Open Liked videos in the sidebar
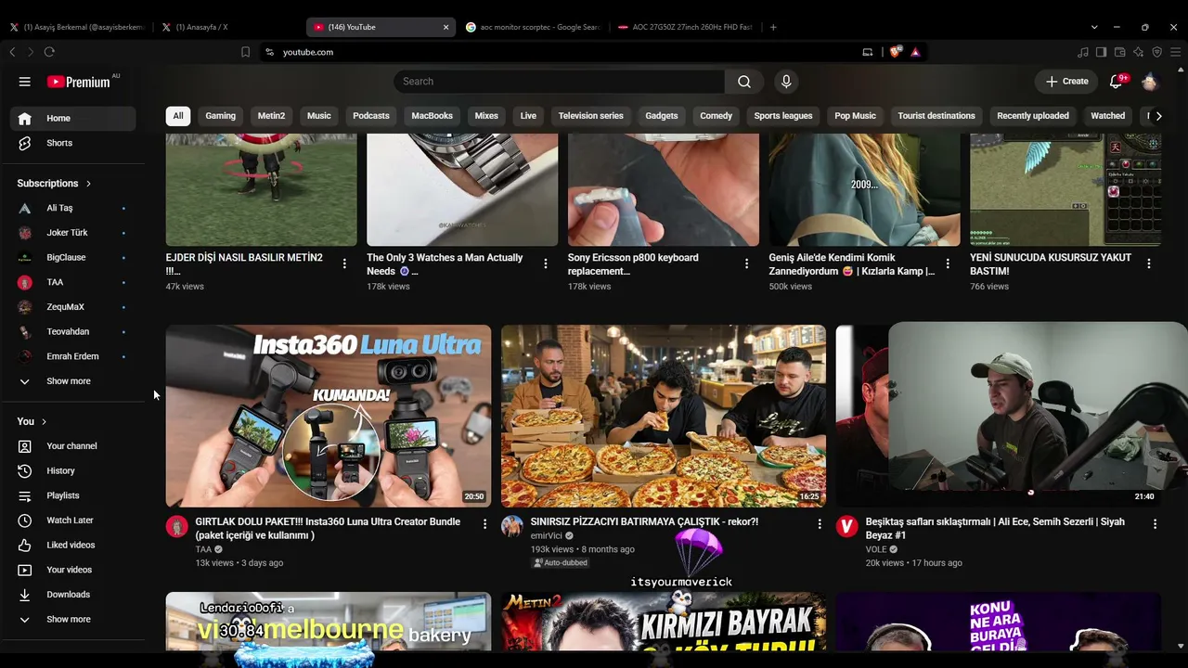 [x=74, y=545]
